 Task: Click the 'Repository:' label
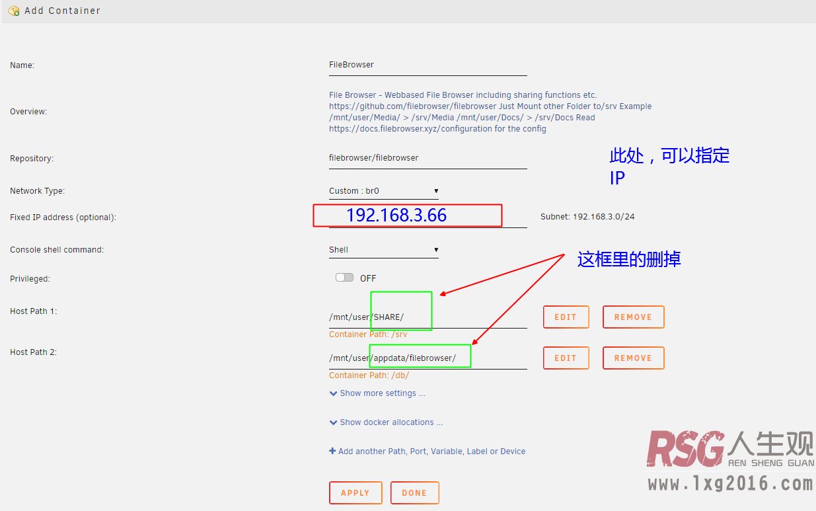pos(32,159)
